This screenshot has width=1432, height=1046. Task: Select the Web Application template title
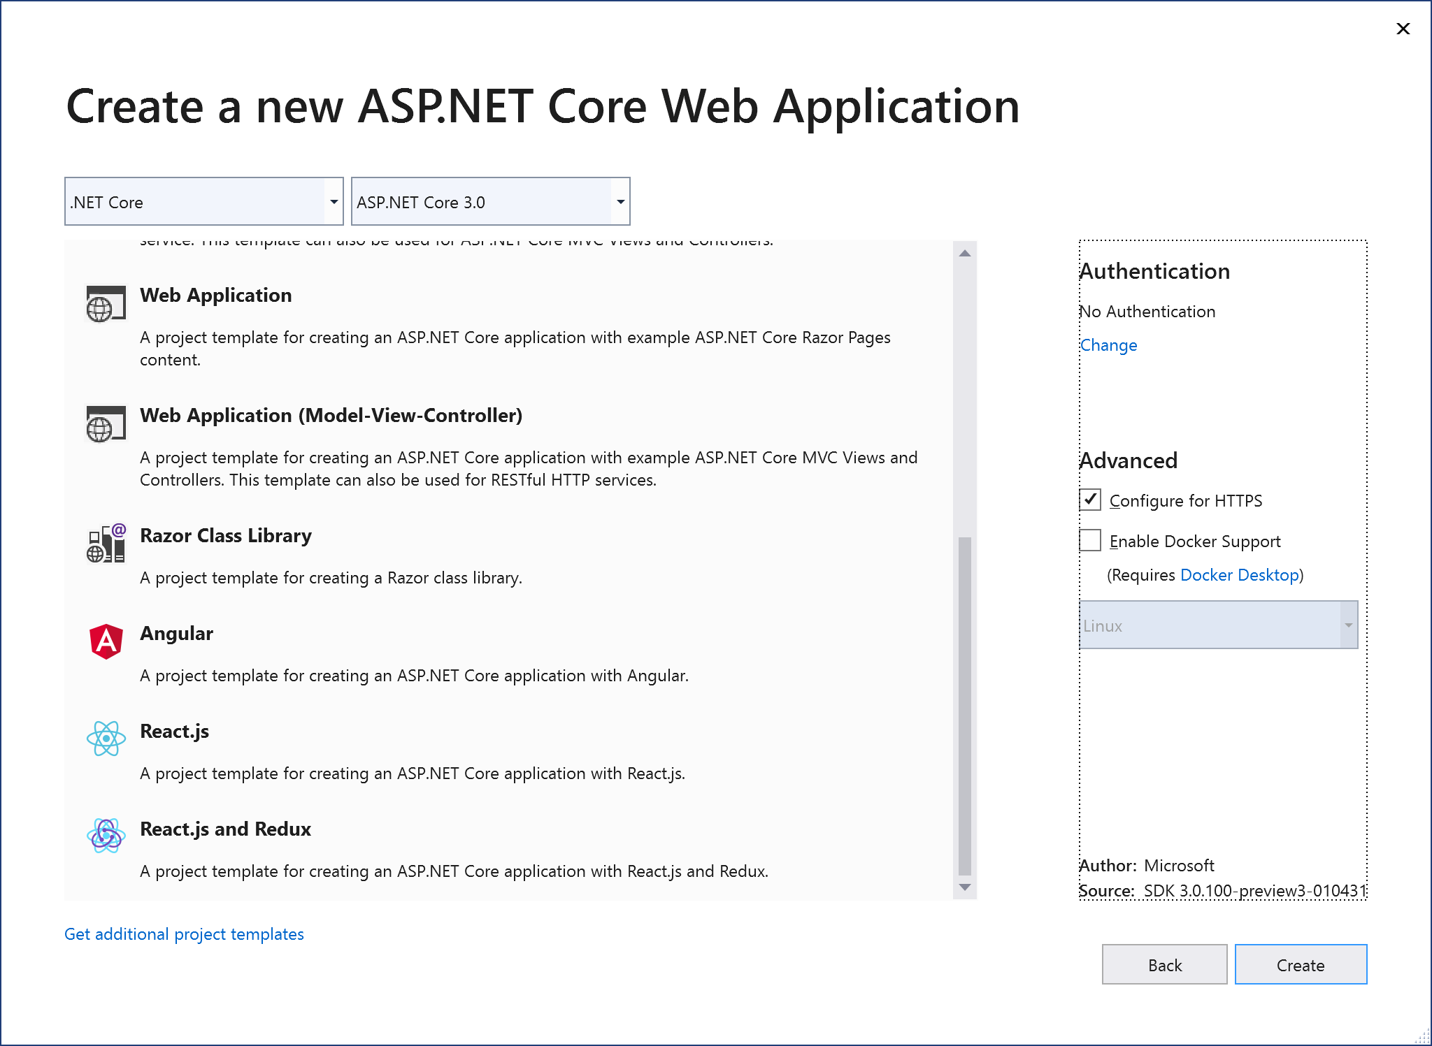(x=216, y=295)
